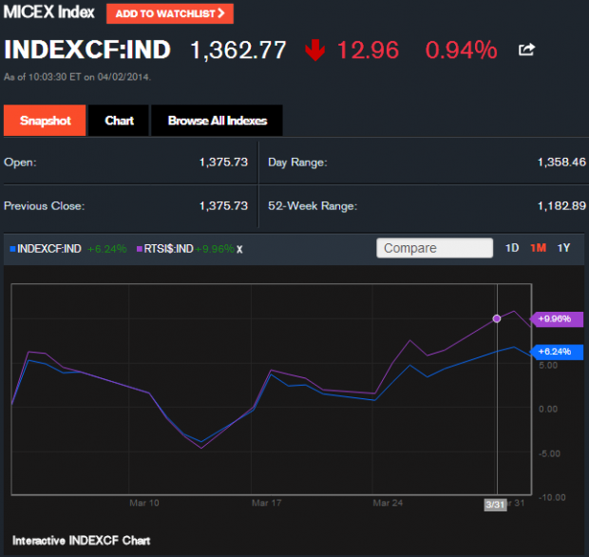Select the 1D time range
Screen dimensions: 589x557
[512, 248]
